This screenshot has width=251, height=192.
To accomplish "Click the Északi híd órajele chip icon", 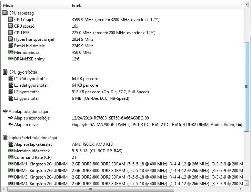I will 11,46.
